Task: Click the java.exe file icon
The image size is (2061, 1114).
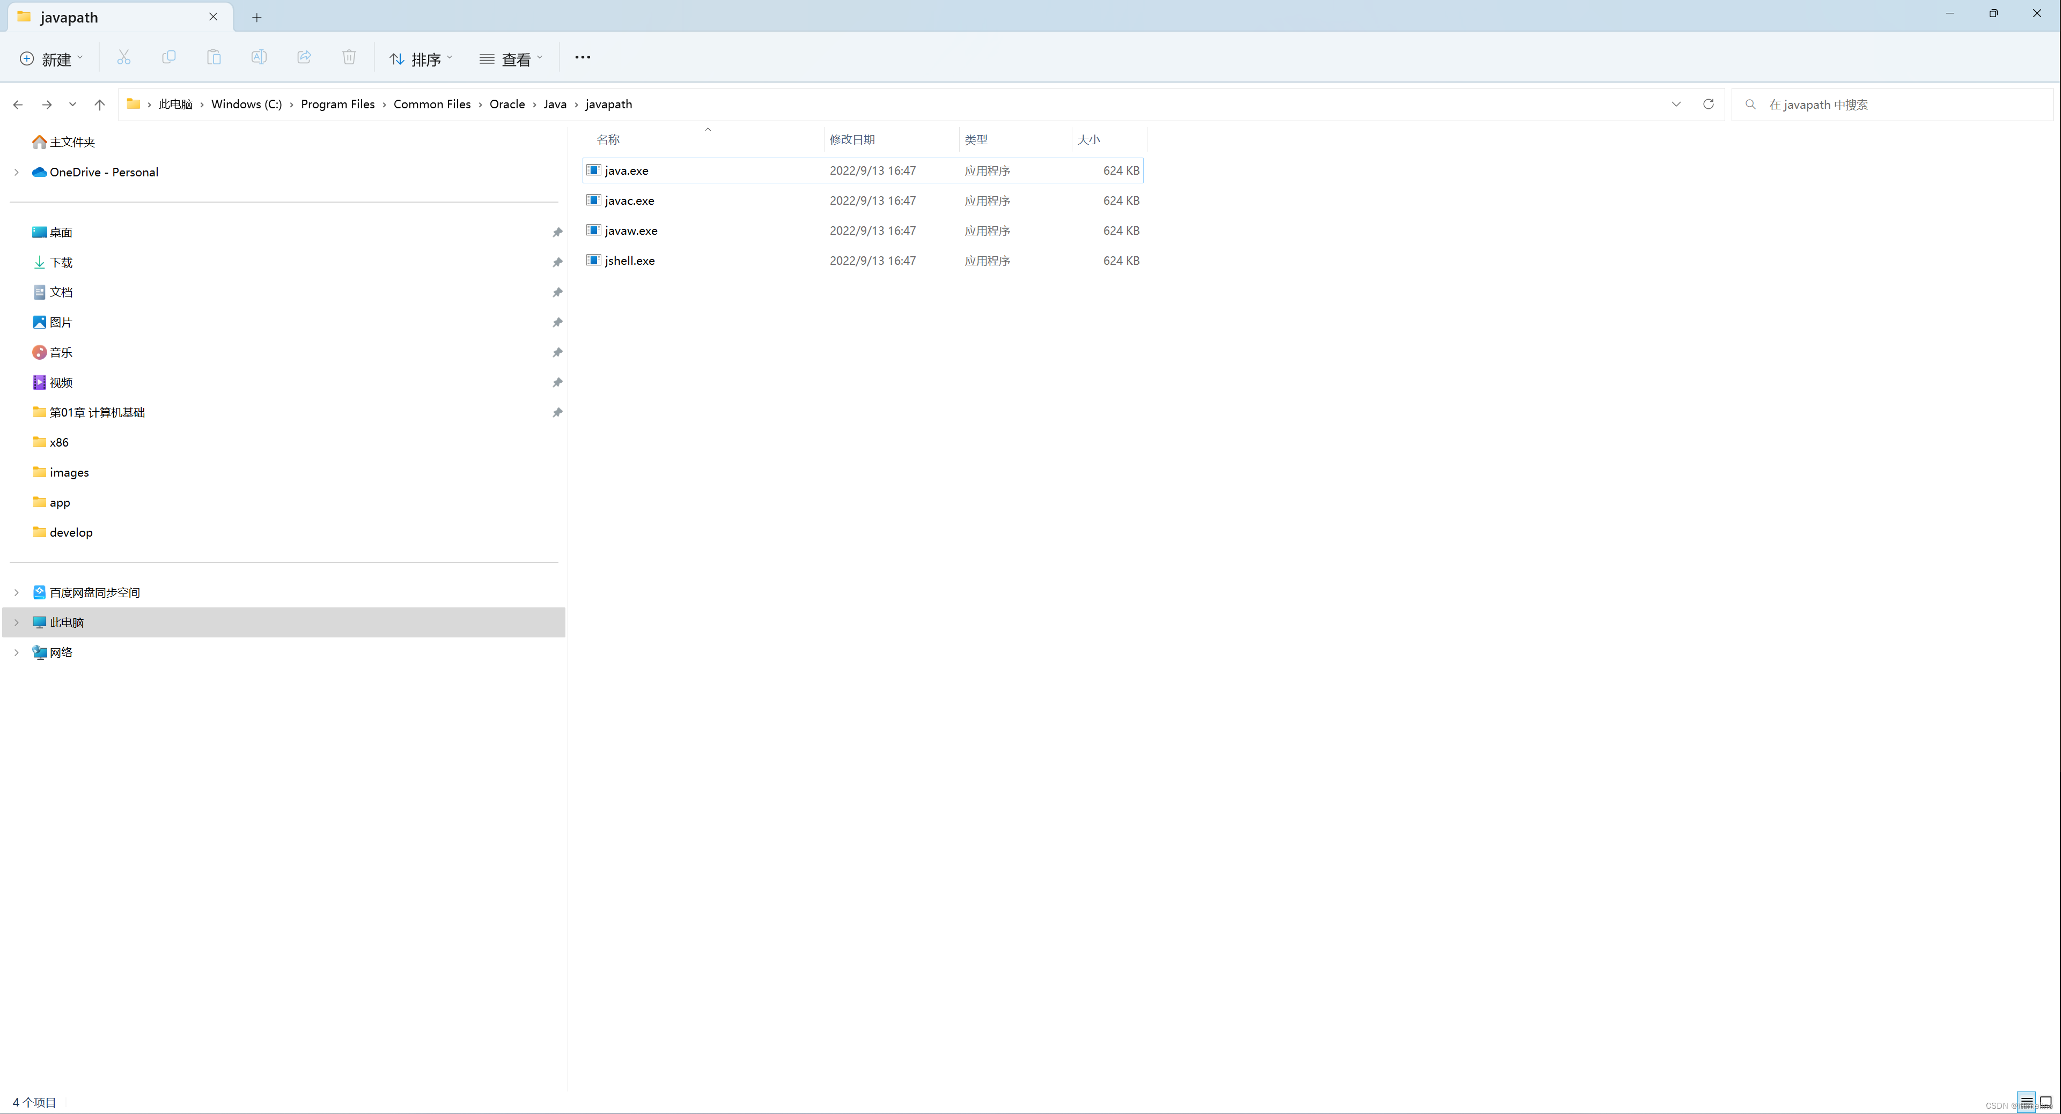Action: (594, 170)
